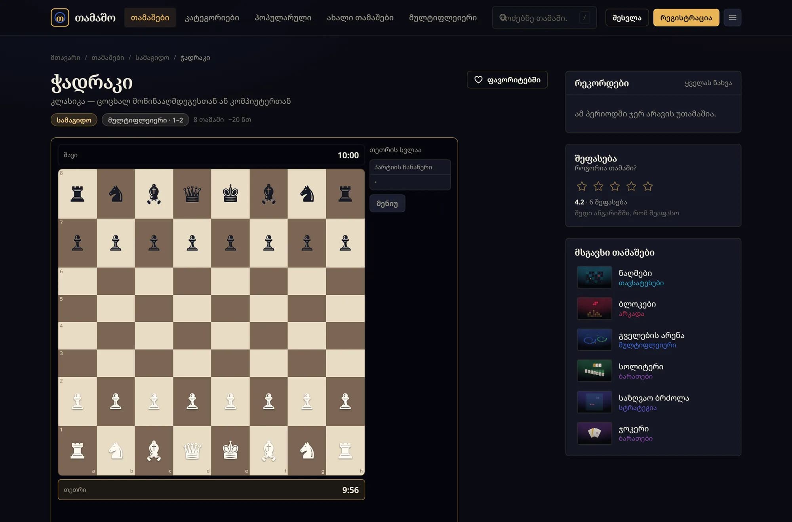Select the white knight on g1
Viewport: 792px width, 522px height.
307,451
